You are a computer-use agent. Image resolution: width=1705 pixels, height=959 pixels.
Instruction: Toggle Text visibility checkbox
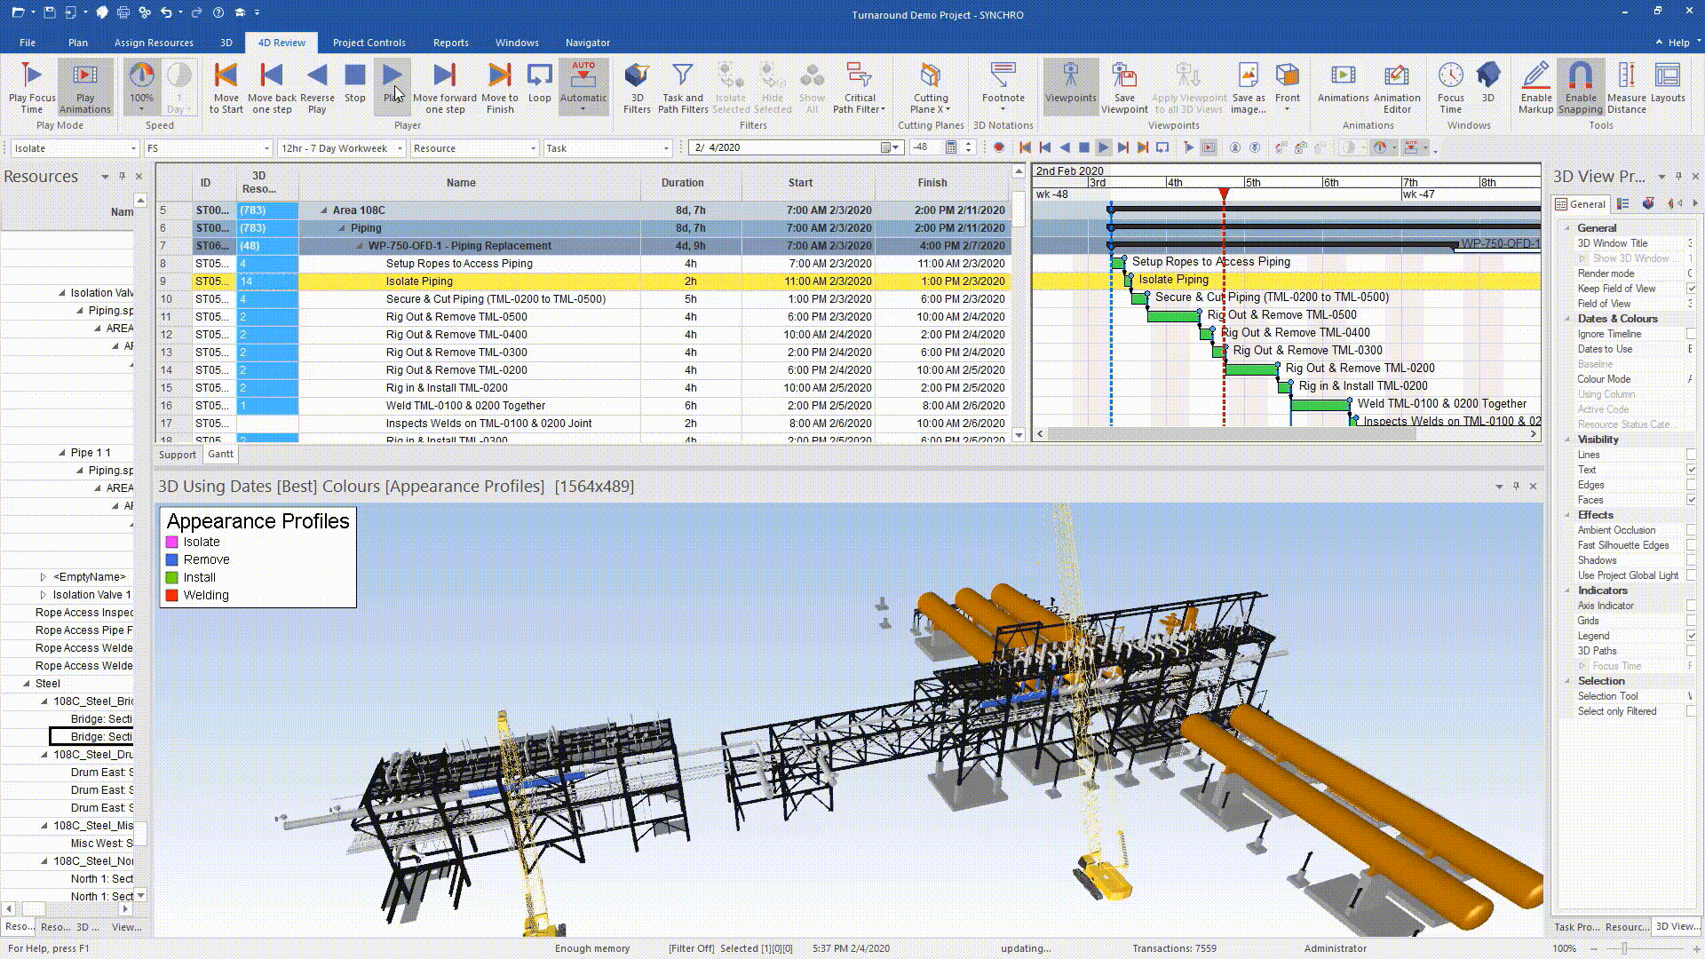tap(1691, 470)
